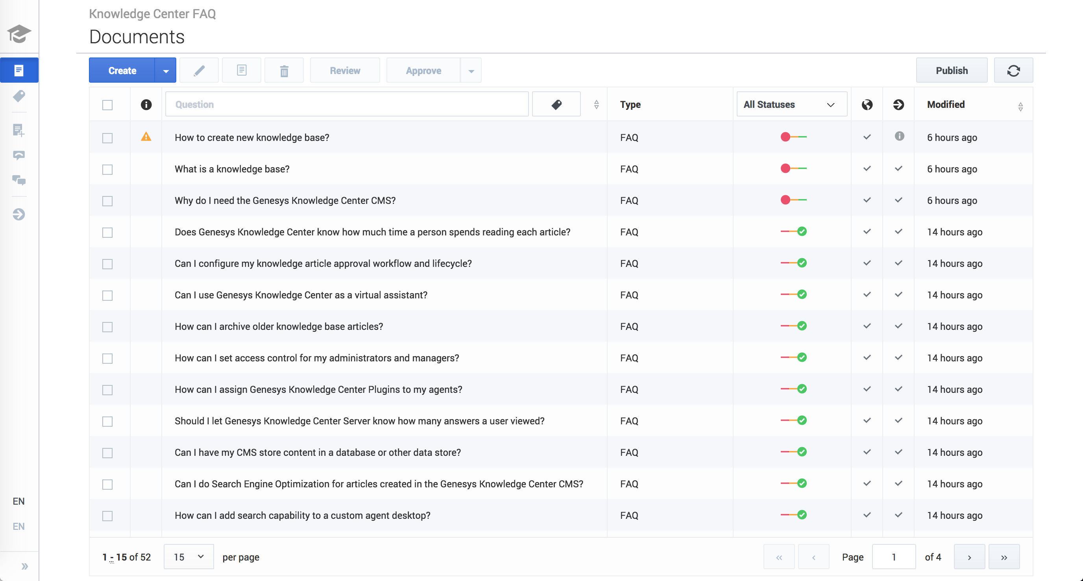Image resolution: width=1083 pixels, height=581 pixels.
Task: Go to next page arrow
Action: pyautogui.click(x=969, y=557)
